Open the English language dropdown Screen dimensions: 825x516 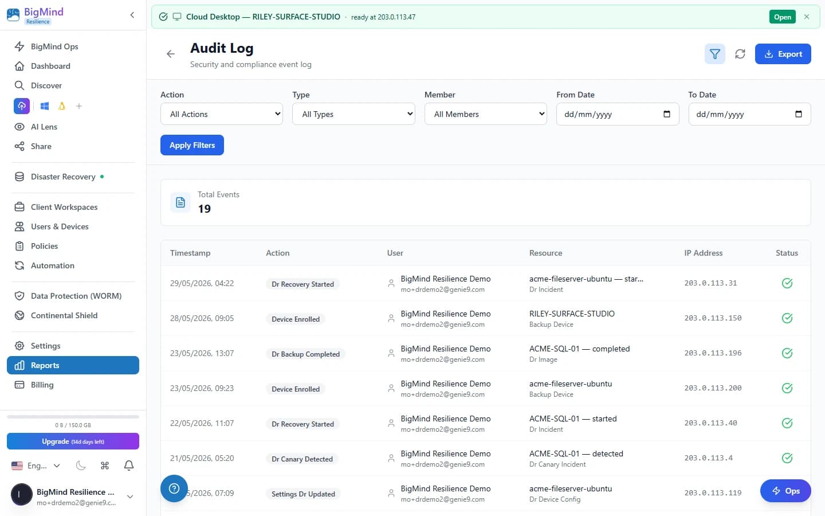(x=36, y=466)
